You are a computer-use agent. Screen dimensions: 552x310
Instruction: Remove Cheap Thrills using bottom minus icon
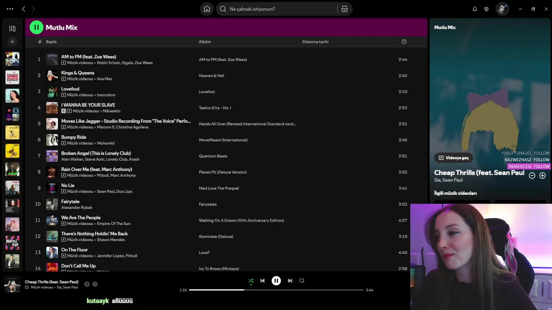pyautogui.click(x=87, y=284)
